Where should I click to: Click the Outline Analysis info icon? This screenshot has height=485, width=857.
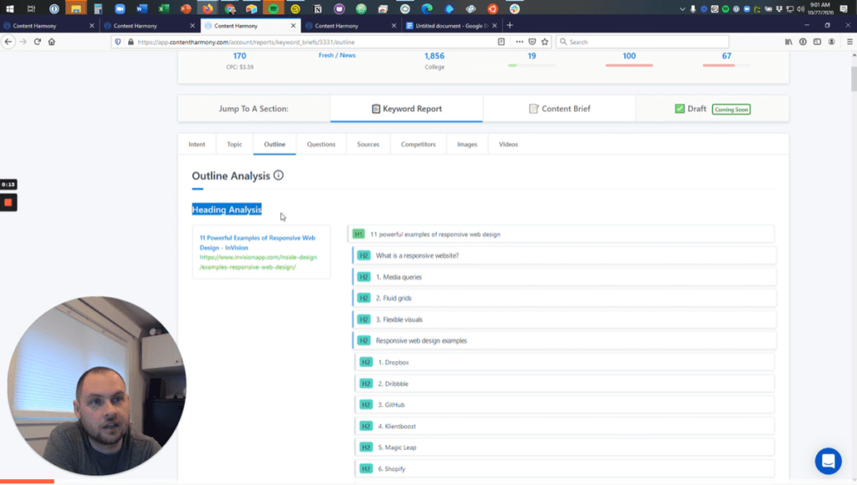279,176
